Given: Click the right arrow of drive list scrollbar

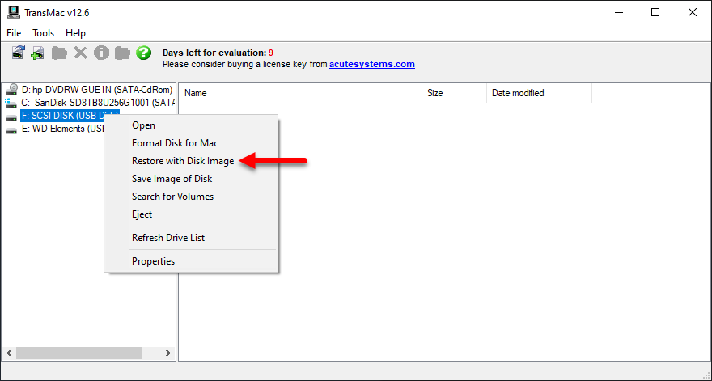Looking at the screenshot, I should tap(168, 353).
